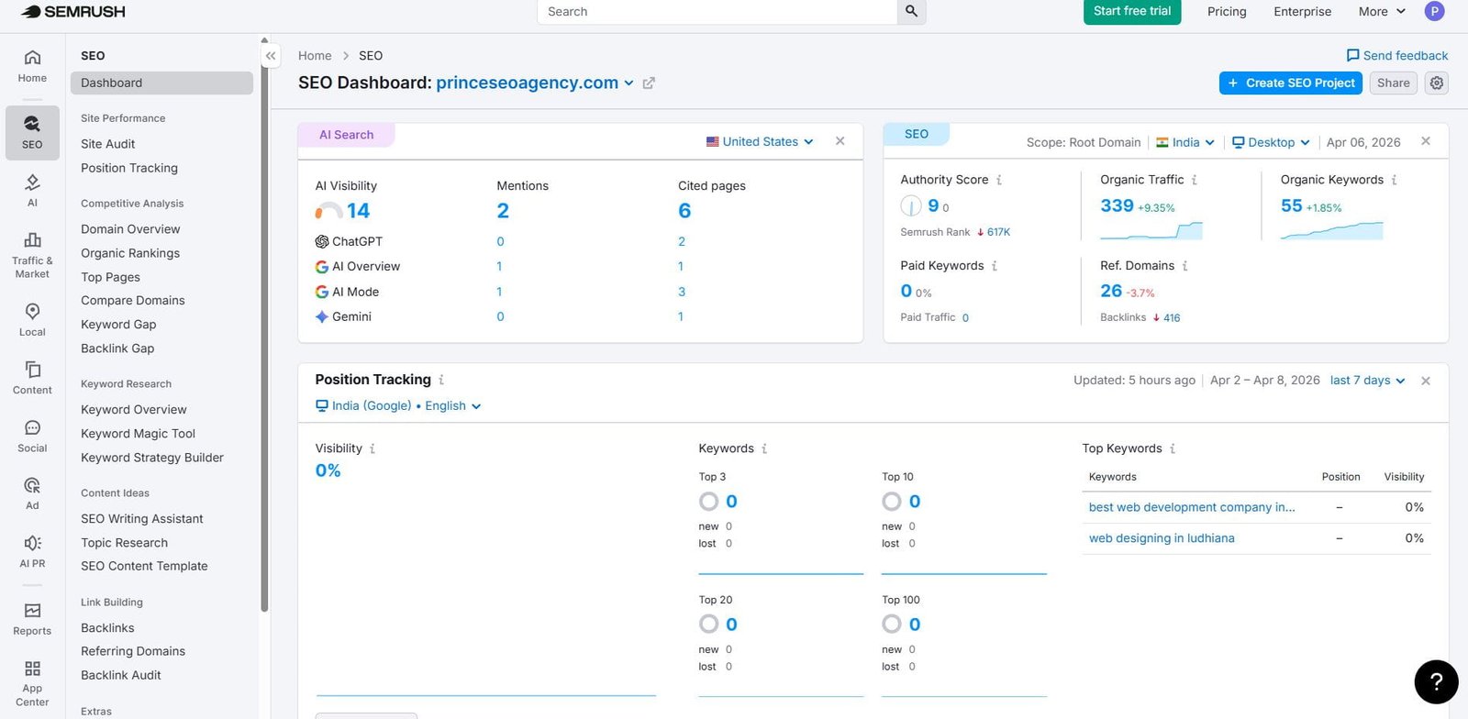Open the Reports rail icon
Viewport: 1468px width, 719px height.
point(32,619)
